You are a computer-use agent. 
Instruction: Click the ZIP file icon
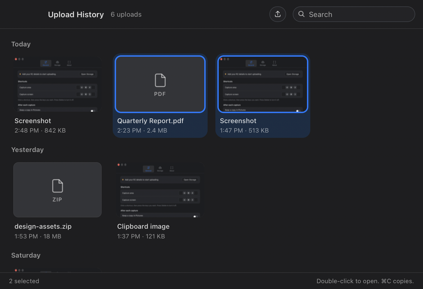pyautogui.click(x=57, y=186)
